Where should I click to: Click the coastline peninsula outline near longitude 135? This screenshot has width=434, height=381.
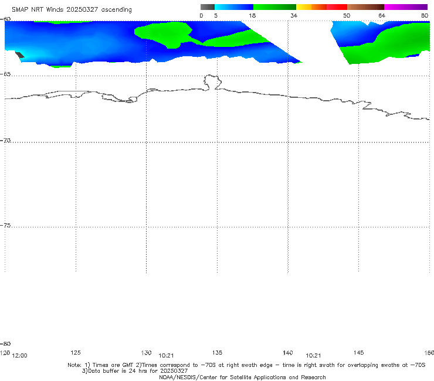[212, 82]
